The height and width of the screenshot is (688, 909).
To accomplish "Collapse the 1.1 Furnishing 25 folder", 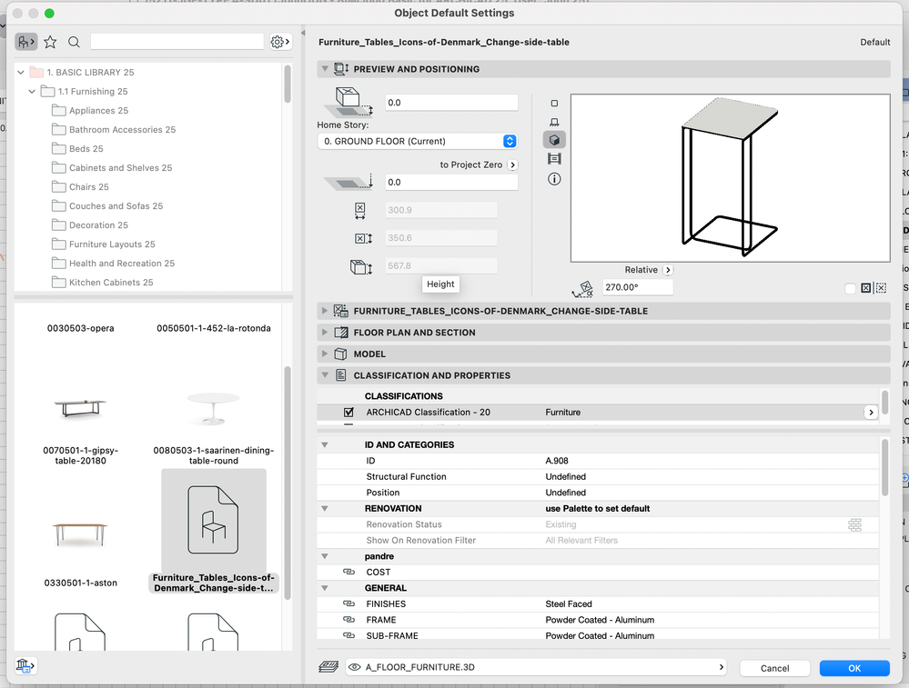I will tap(33, 92).
